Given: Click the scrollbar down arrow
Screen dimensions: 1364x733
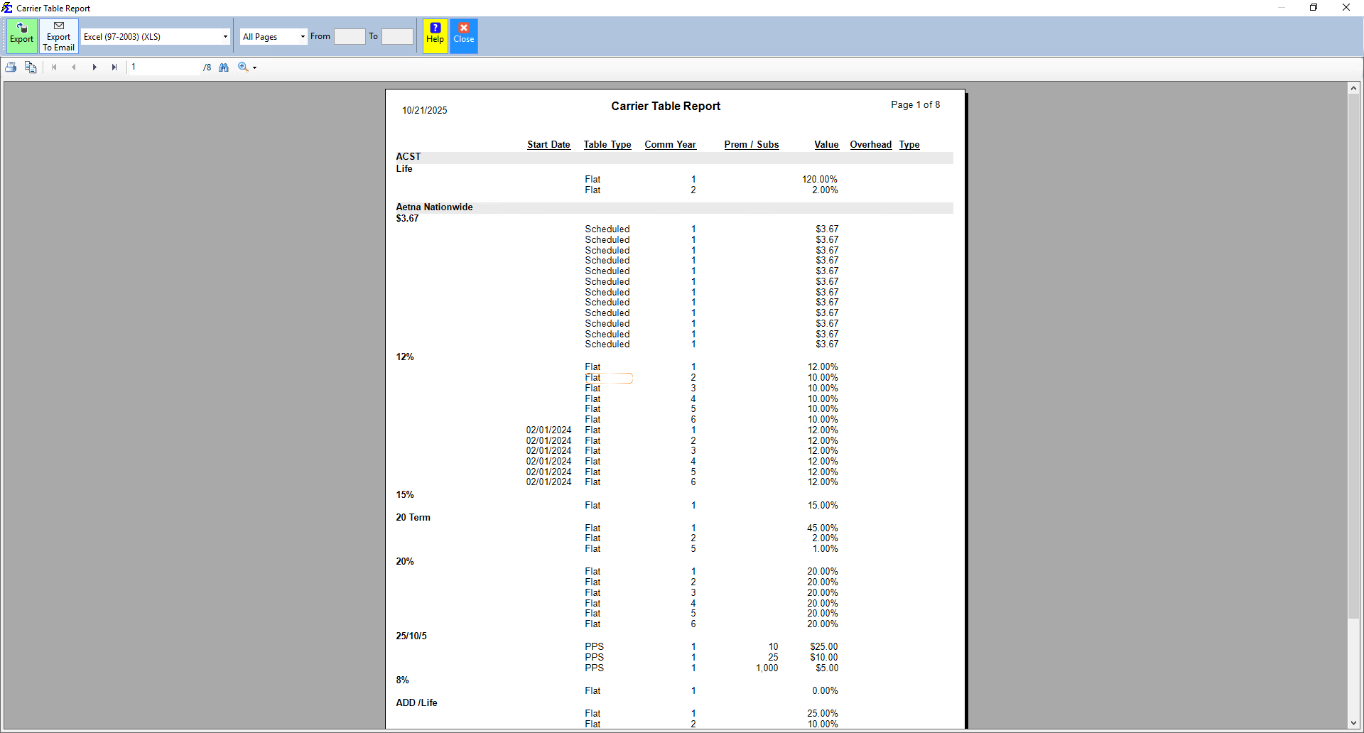Looking at the screenshot, I should point(1354,724).
